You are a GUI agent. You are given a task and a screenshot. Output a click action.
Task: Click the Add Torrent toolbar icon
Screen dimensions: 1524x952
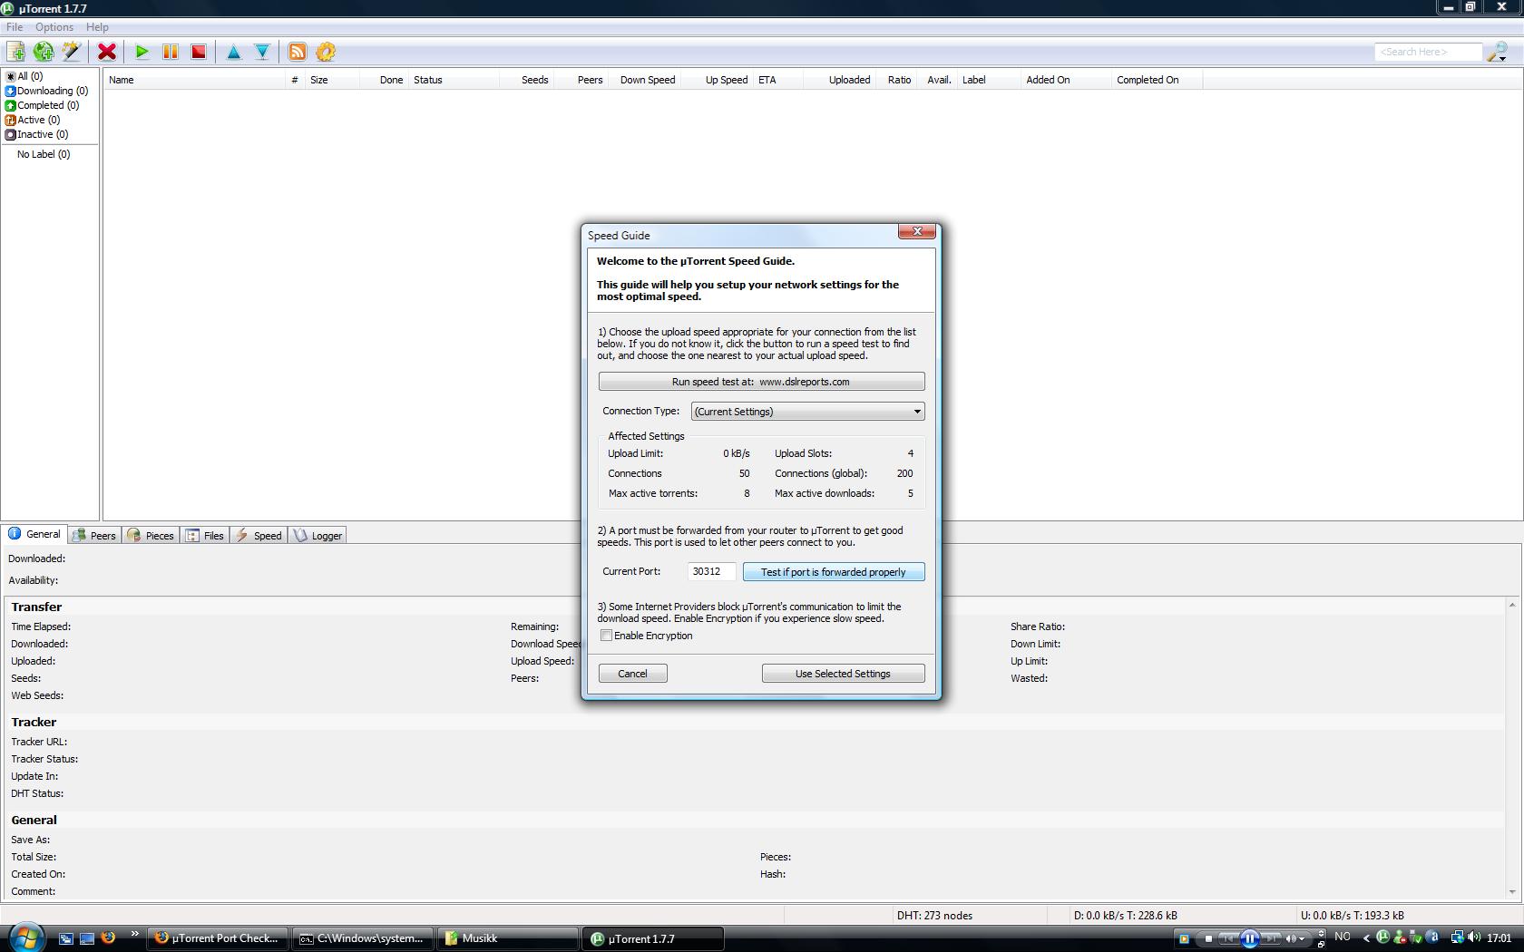(x=15, y=52)
